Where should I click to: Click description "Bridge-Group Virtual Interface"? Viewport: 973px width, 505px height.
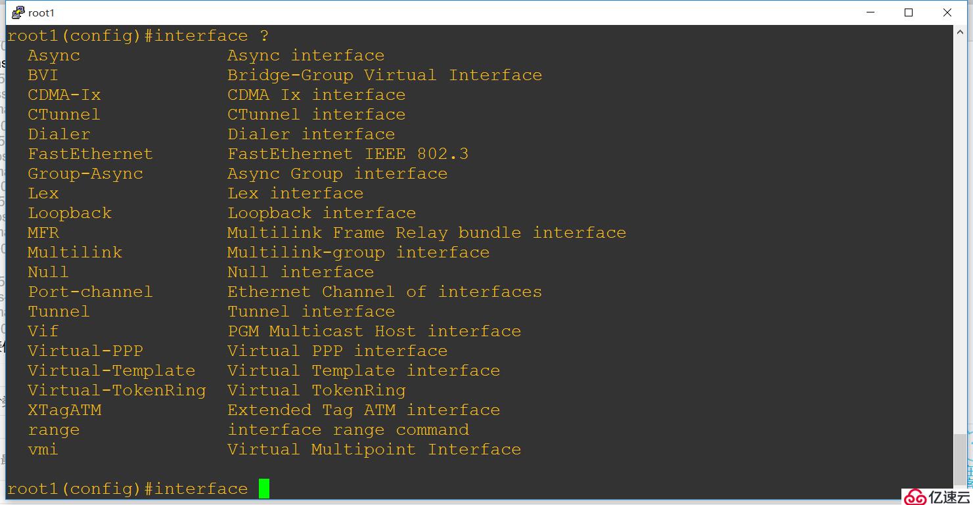click(x=385, y=76)
